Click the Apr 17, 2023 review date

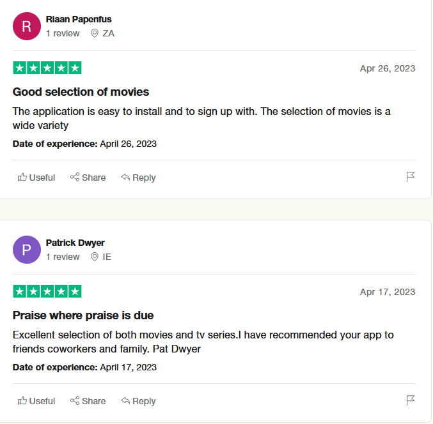pyautogui.click(x=388, y=292)
